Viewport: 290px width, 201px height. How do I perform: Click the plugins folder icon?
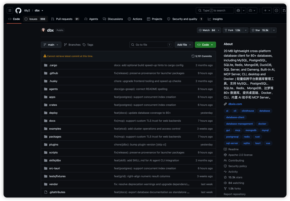click(46, 144)
